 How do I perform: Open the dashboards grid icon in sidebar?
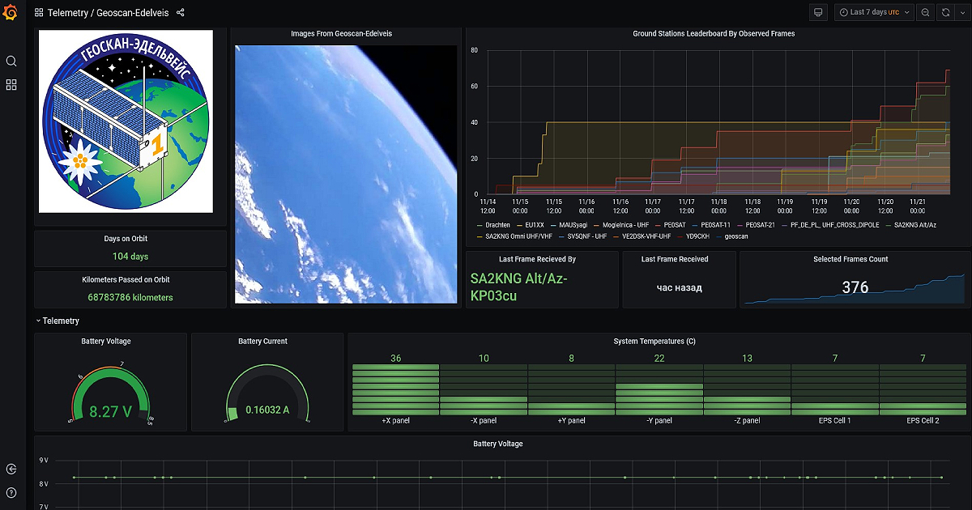click(x=11, y=85)
